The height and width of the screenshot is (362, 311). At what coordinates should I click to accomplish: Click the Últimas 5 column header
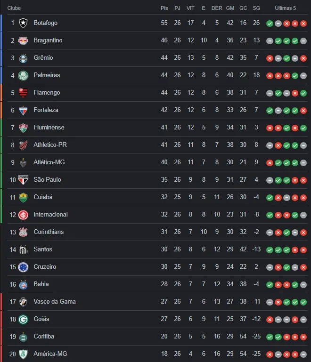(286, 8)
